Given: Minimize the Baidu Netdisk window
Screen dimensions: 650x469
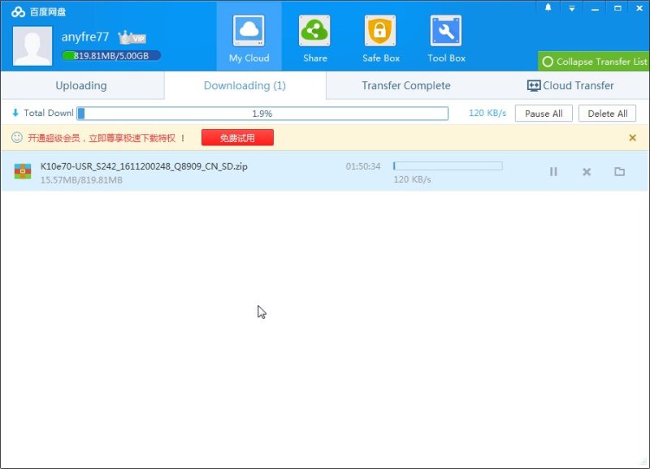Looking at the screenshot, I should click(x=595, y=8).
